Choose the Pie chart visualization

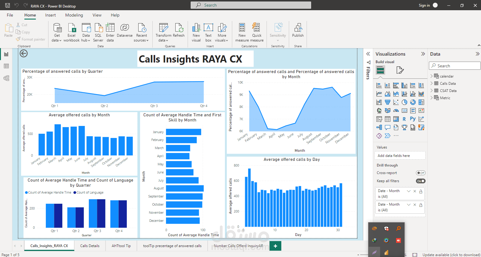pos(404,102)
